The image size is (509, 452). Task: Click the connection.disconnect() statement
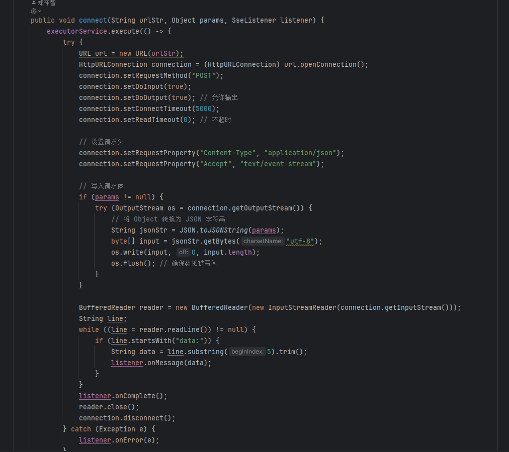[127, 418]
